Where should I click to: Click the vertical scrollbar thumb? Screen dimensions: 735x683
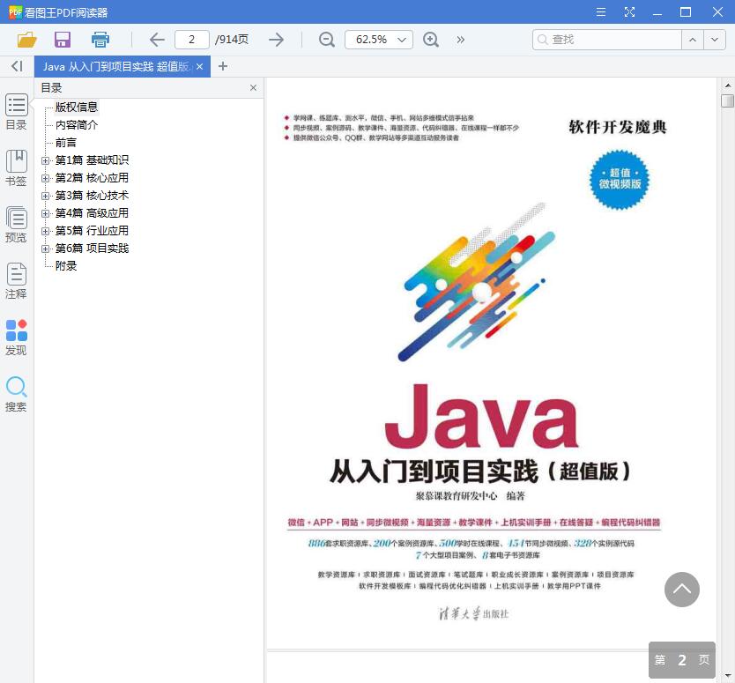coord(727,100)
